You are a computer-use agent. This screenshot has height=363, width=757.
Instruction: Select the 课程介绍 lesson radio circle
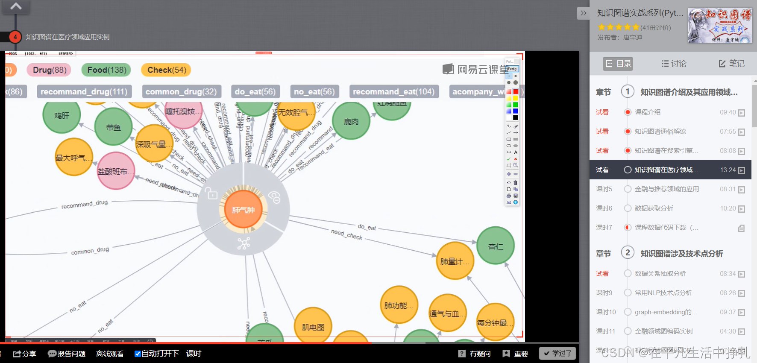coord(628,112)
